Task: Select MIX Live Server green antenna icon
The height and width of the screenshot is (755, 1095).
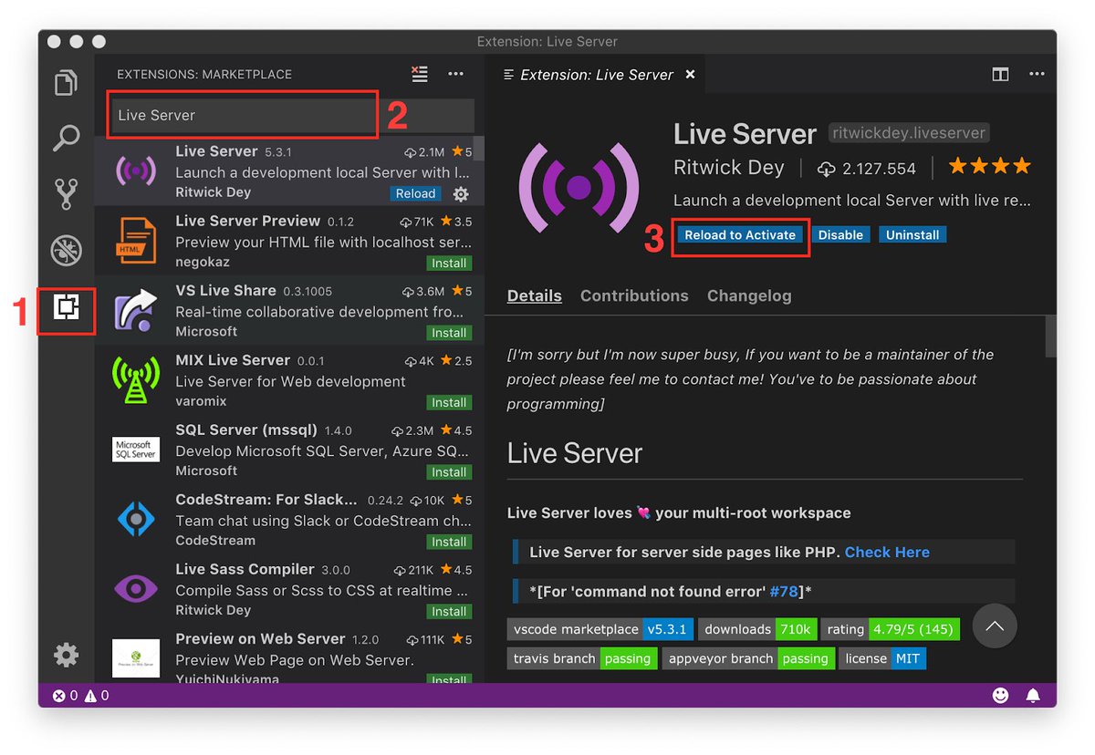Action: tap(136, 379)
